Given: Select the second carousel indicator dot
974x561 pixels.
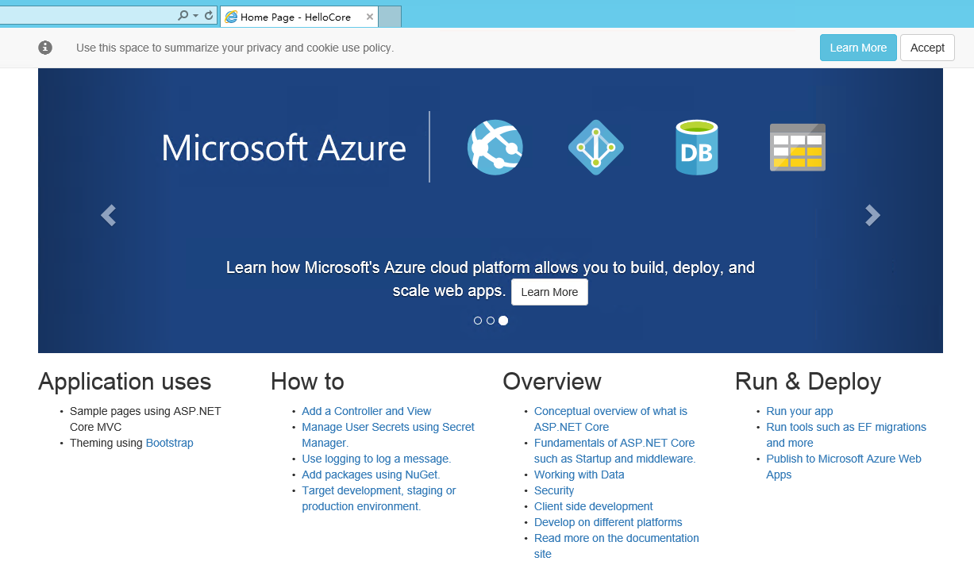Looking at the screenshot, I should 491,321.
